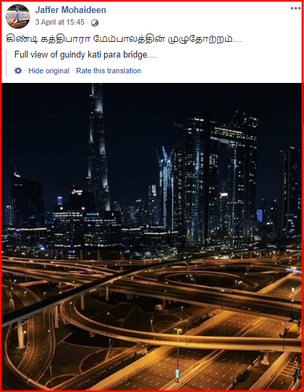Open the attached night city photo
Screen dimensions: 304x392
[x=152, y=236]
